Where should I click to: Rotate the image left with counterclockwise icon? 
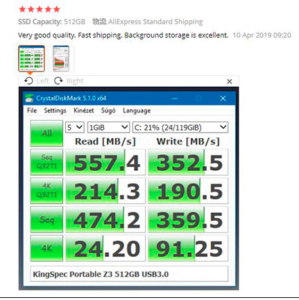28,81
